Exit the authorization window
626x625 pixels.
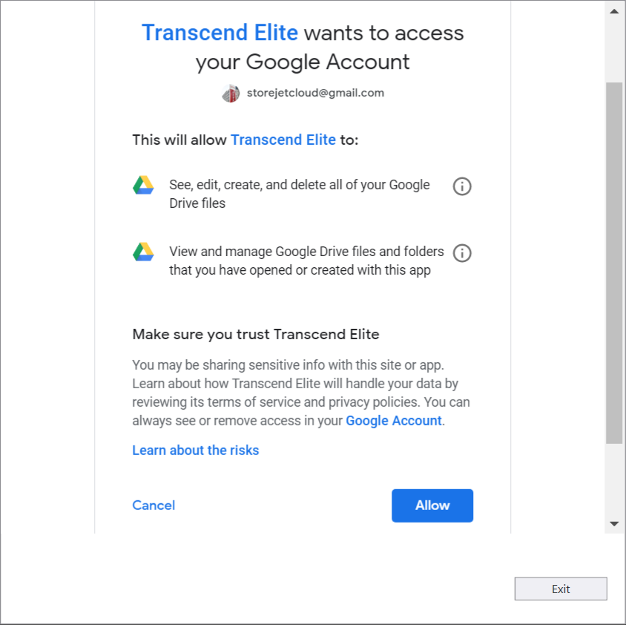tap(561, 589)
